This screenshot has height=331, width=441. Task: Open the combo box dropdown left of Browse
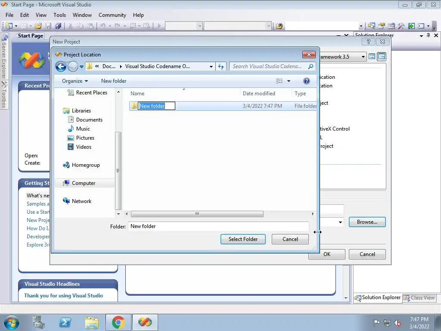(x=340, y=222)
